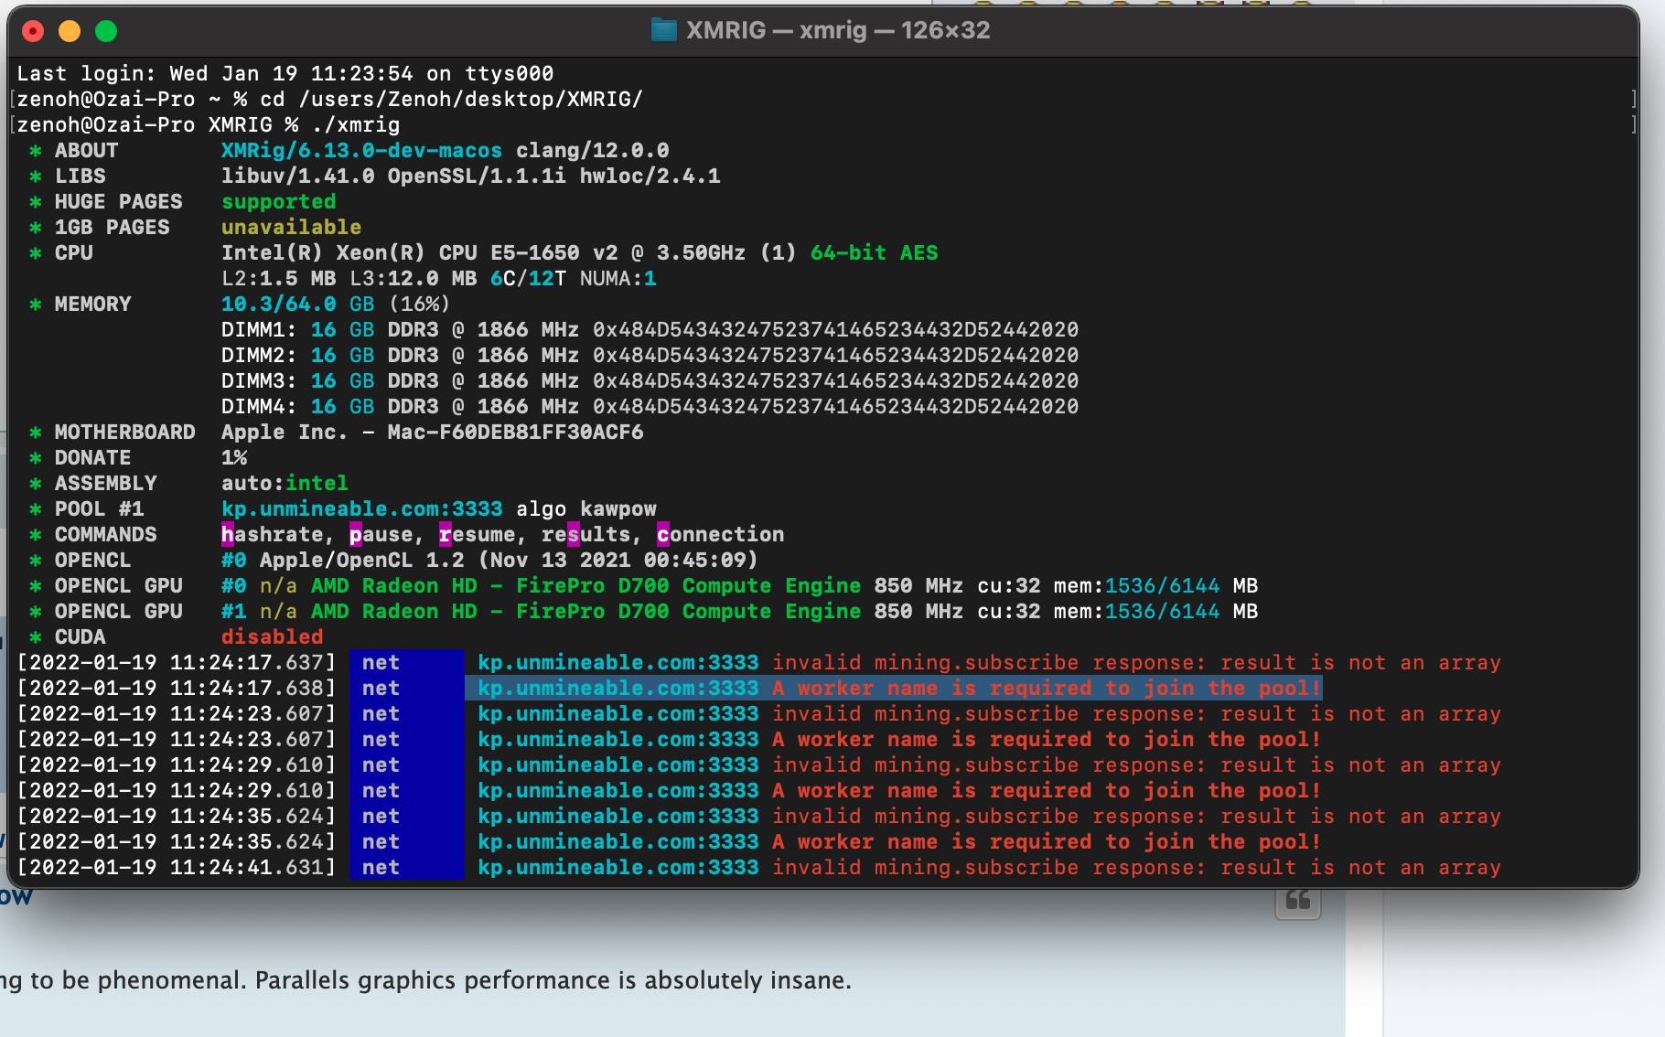Click the './xmrig' command text

pyautogui.click(x=355, y=124)
